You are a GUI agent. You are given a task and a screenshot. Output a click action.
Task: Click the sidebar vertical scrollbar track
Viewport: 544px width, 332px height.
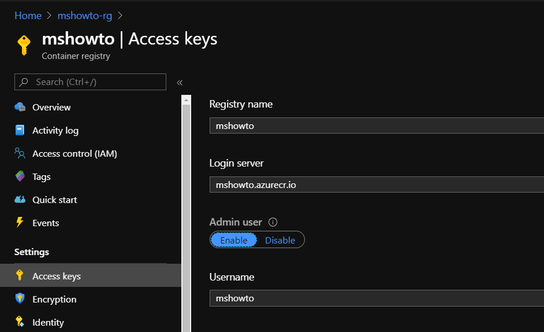(187, 218)
